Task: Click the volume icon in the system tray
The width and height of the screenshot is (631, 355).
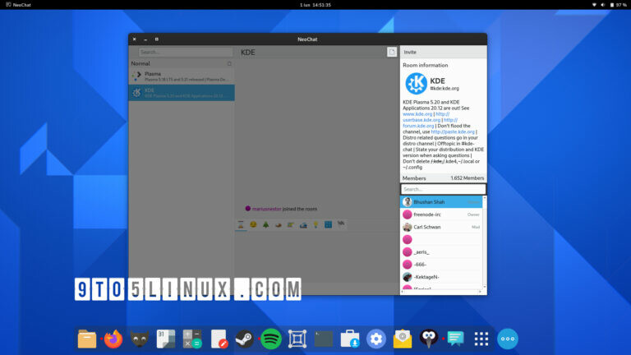Action: click(x=602, y=5)
